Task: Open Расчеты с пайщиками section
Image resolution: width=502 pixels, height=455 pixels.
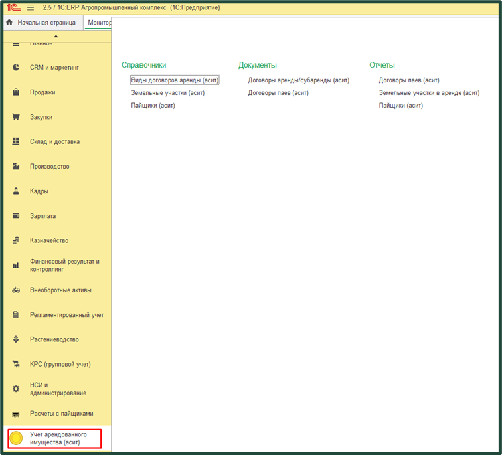Action: pyautogui.click(x=62, y=414)
